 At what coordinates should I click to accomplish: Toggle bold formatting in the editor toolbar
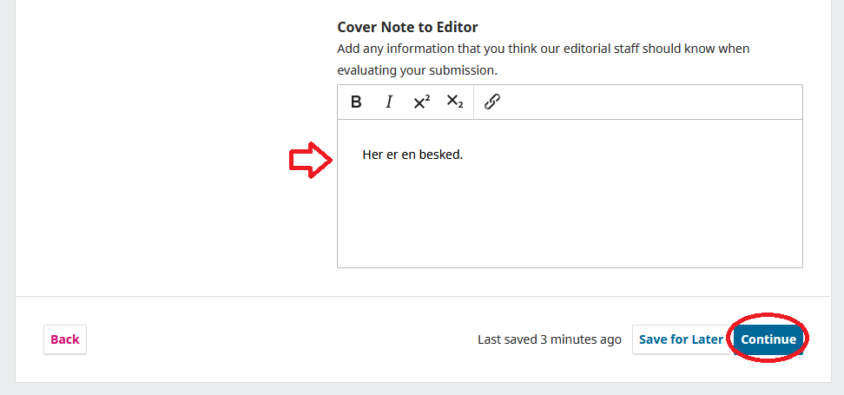click(x=356, y=102)
